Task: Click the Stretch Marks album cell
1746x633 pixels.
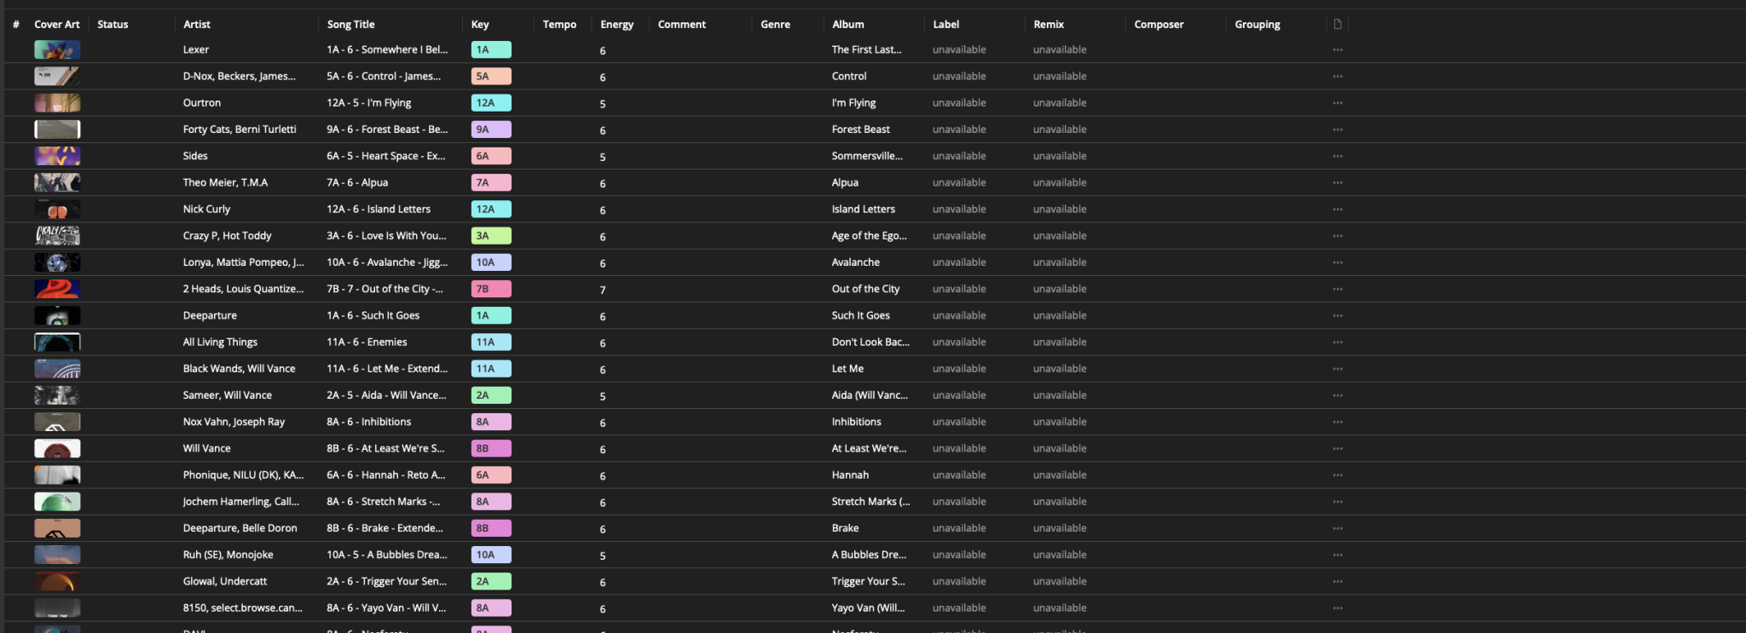Action: (x=870, y=502)
